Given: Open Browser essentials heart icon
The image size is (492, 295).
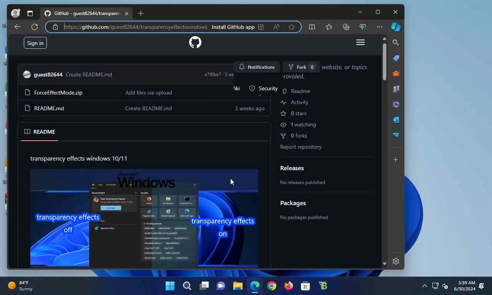Looking at the screenshot, I should coord(363,27).
